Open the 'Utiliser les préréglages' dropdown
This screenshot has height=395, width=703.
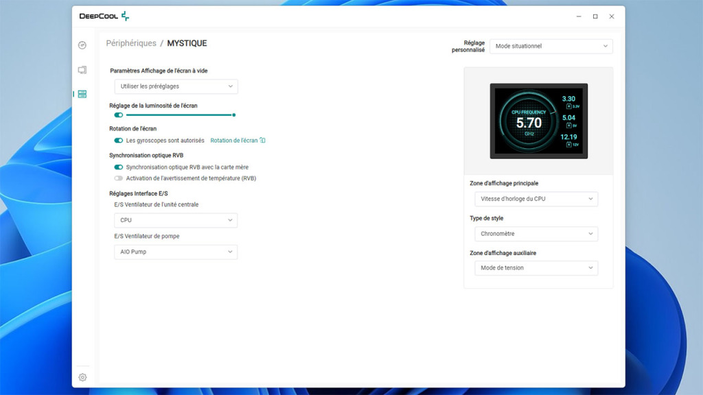point(176,86)
